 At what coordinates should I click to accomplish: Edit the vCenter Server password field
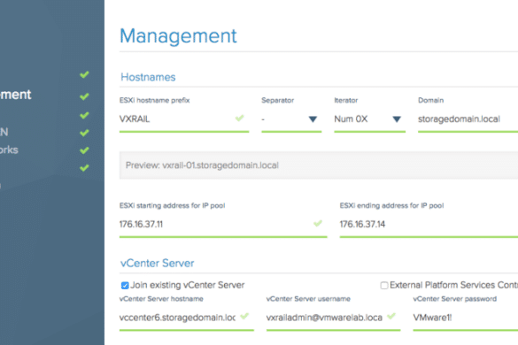(466, 318)
